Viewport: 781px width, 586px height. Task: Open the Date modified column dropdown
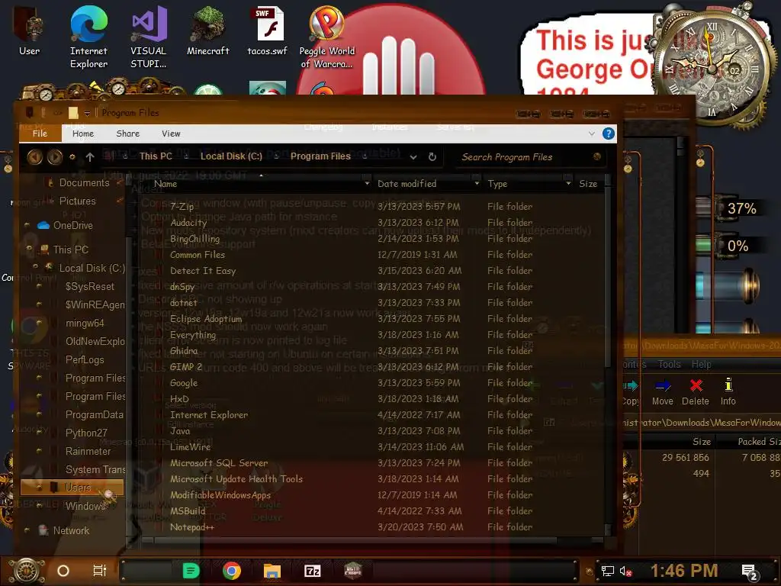pos(477,184)
